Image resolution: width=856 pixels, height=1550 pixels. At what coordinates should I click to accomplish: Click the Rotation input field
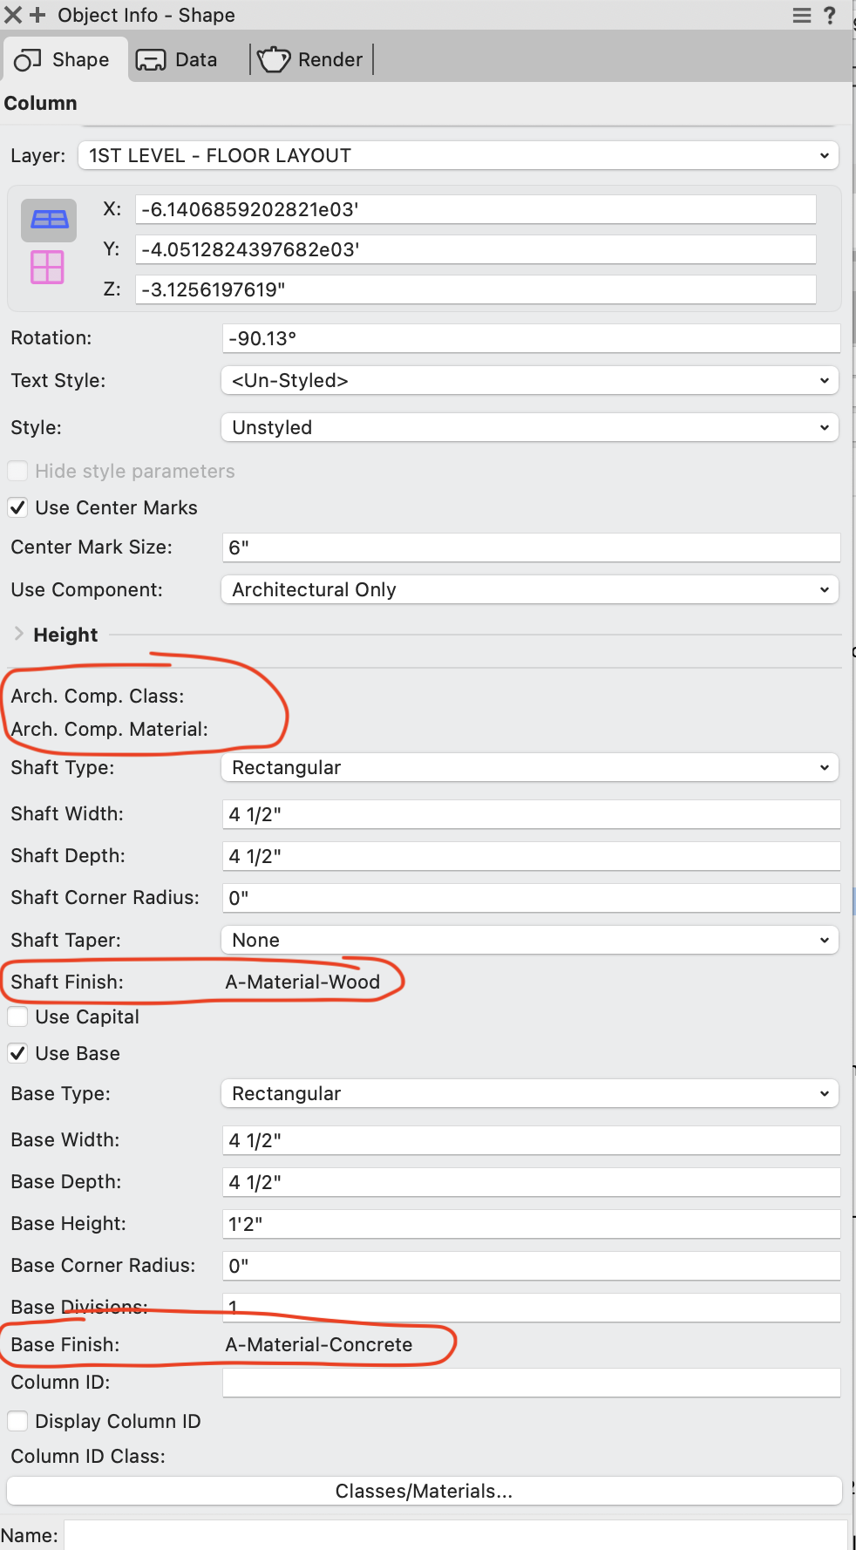(530, 338)
